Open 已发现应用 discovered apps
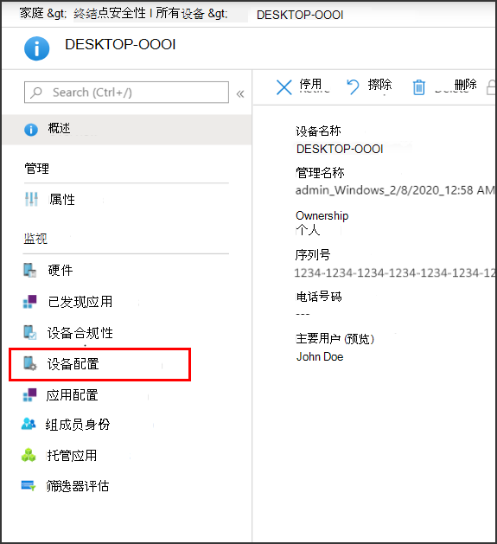Image resolution: width=497 pixels, height=544 pixels. (x=80, y=302)
